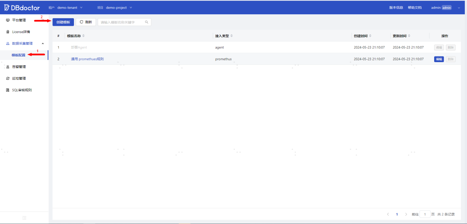The width and height of the screenshot is (467, 224).
Task: Open 帮助文档 in the top bar
Action: pyautogui.click(x=415, y=8)
